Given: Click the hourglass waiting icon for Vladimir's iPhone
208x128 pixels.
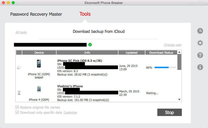Looking at the screenshot, I should 19,93.
